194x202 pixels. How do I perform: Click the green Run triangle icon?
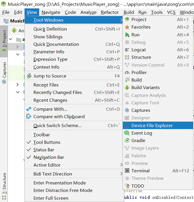(127, 35)
